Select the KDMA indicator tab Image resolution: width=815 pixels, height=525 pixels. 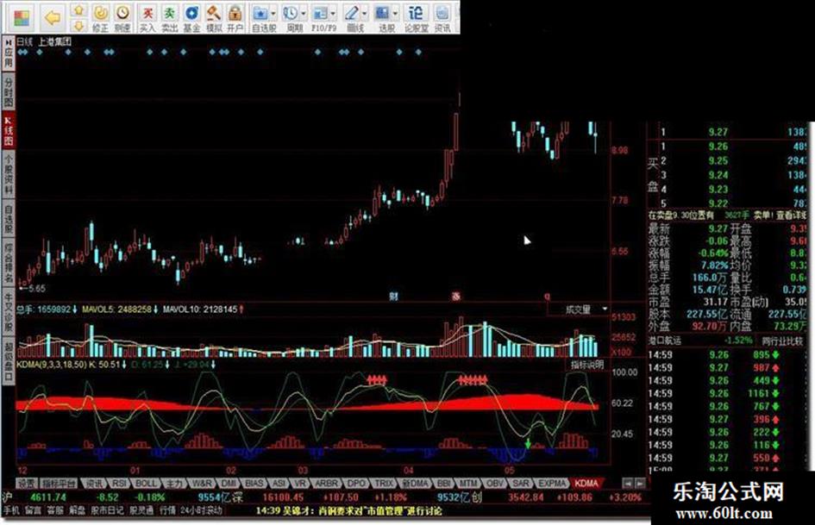click(586, 484)
